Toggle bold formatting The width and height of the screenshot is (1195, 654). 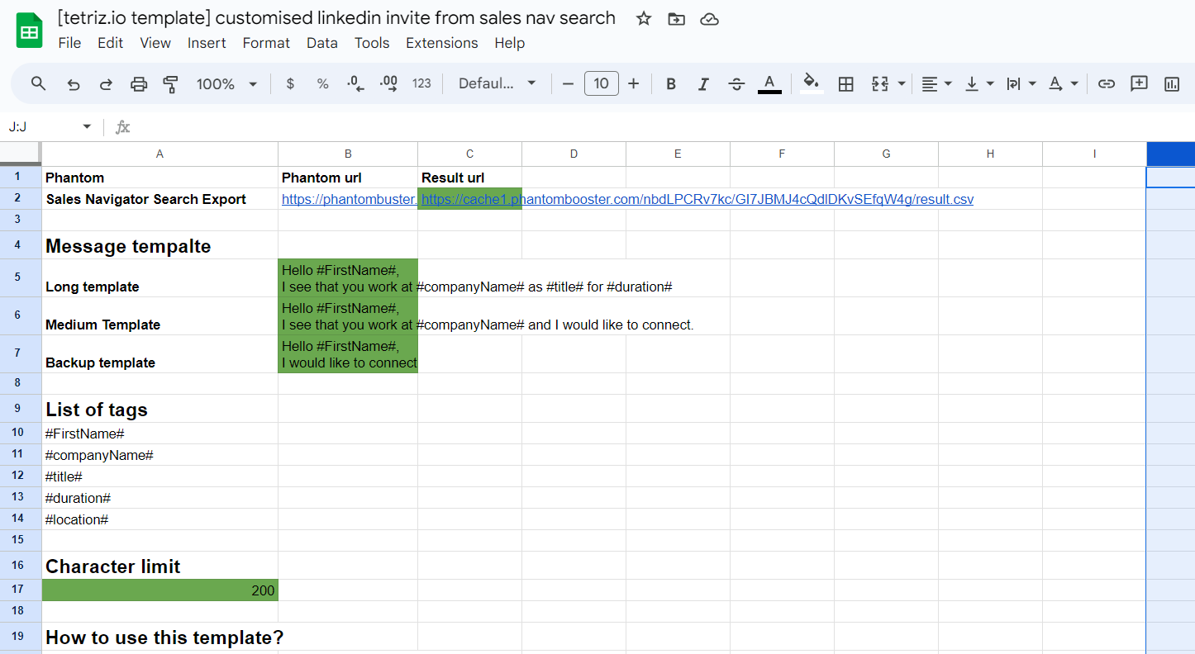click(x=671, y=83)
